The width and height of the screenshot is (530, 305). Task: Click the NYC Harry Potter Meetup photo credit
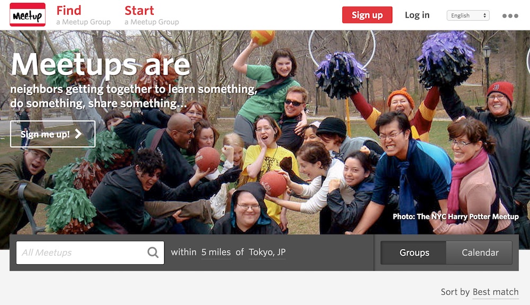pyautogui.click(x=456, y=217)
